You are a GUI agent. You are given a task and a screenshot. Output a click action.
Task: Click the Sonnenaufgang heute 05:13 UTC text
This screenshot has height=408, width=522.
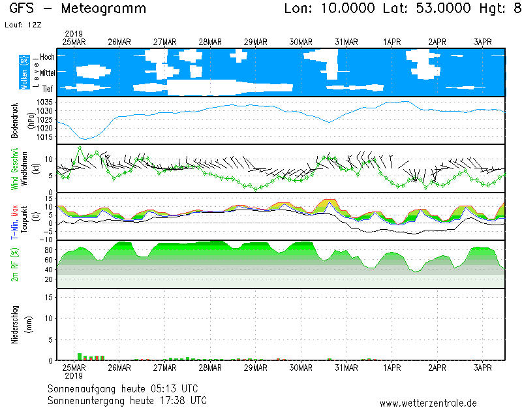127,388
